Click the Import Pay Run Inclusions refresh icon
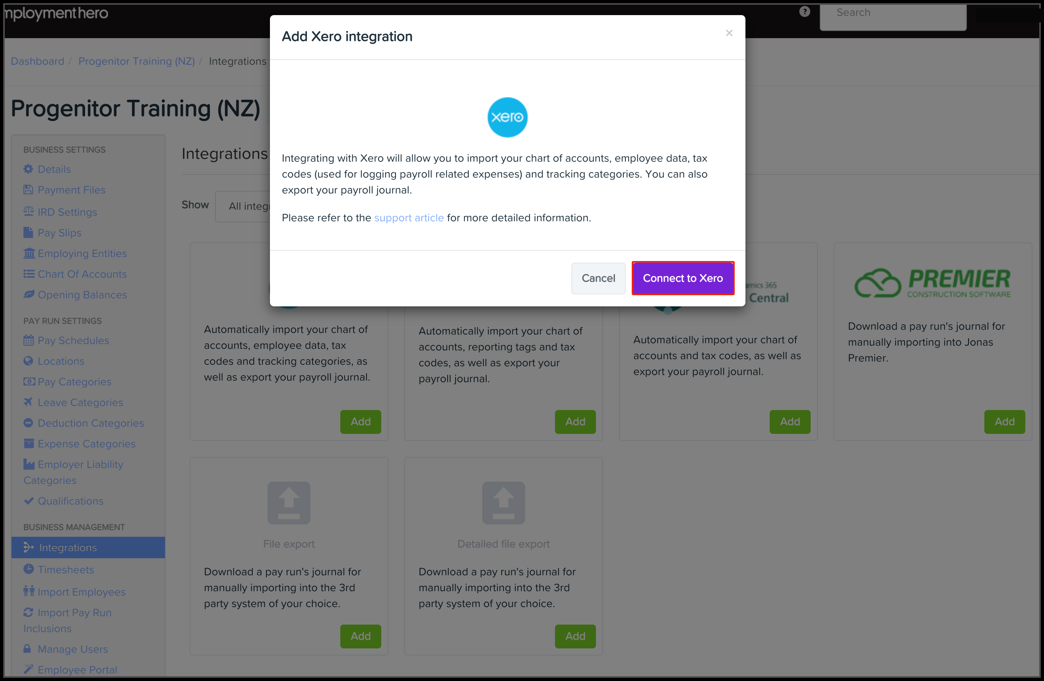Screen dimensions: 1044x681 (x=29, y=612)
